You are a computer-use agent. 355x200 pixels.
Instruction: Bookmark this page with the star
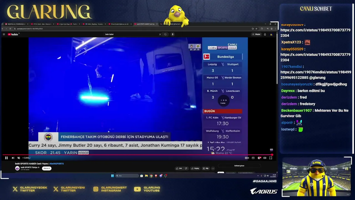(x=256, y=29)
